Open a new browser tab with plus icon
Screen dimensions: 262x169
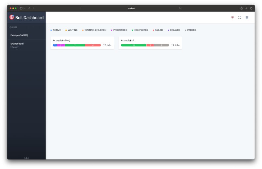pos(246,8)
